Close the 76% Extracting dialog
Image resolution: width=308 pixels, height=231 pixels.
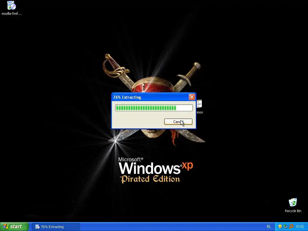point(192,97)
